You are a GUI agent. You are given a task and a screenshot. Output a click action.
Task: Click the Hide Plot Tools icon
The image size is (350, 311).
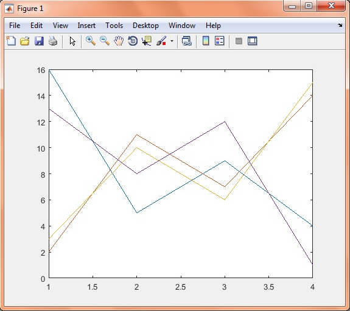(x=239, y=41)
